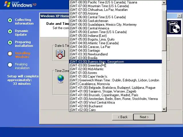Select Cairo time zone
The height and width of the screenshot is (137, 183).
pyautogui.click(x=116, y=110)
